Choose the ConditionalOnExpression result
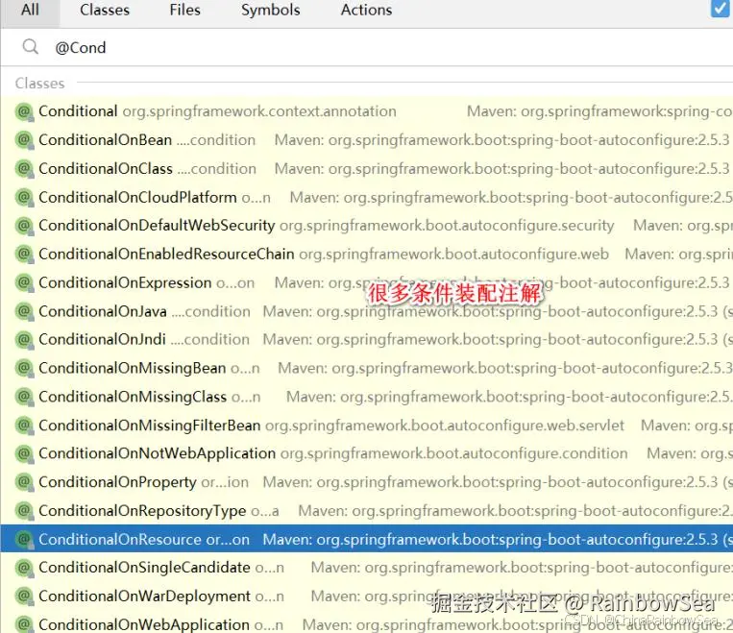Screen dimensions: 733x633 367,282
